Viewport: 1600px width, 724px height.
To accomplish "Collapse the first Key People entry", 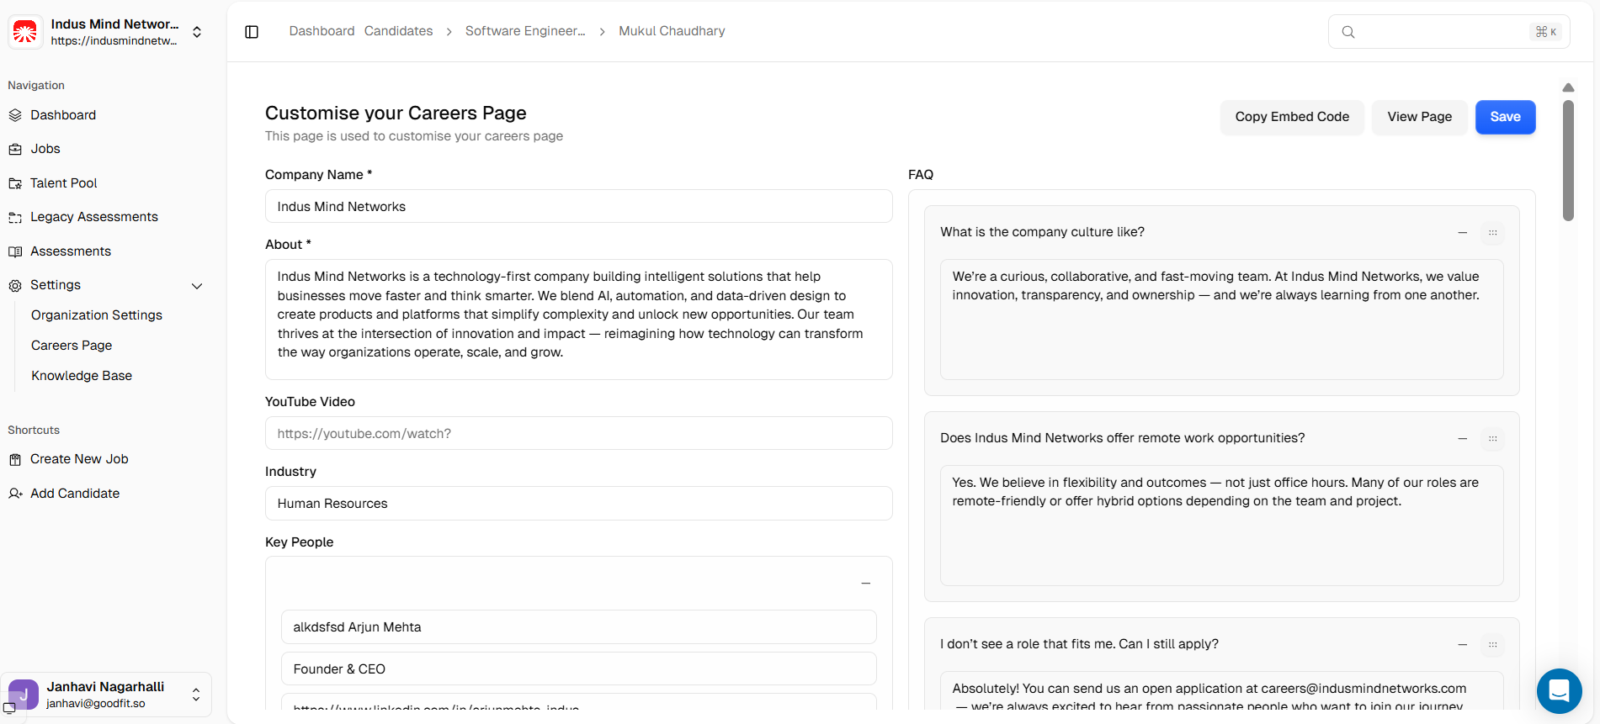I will (865, 584).
